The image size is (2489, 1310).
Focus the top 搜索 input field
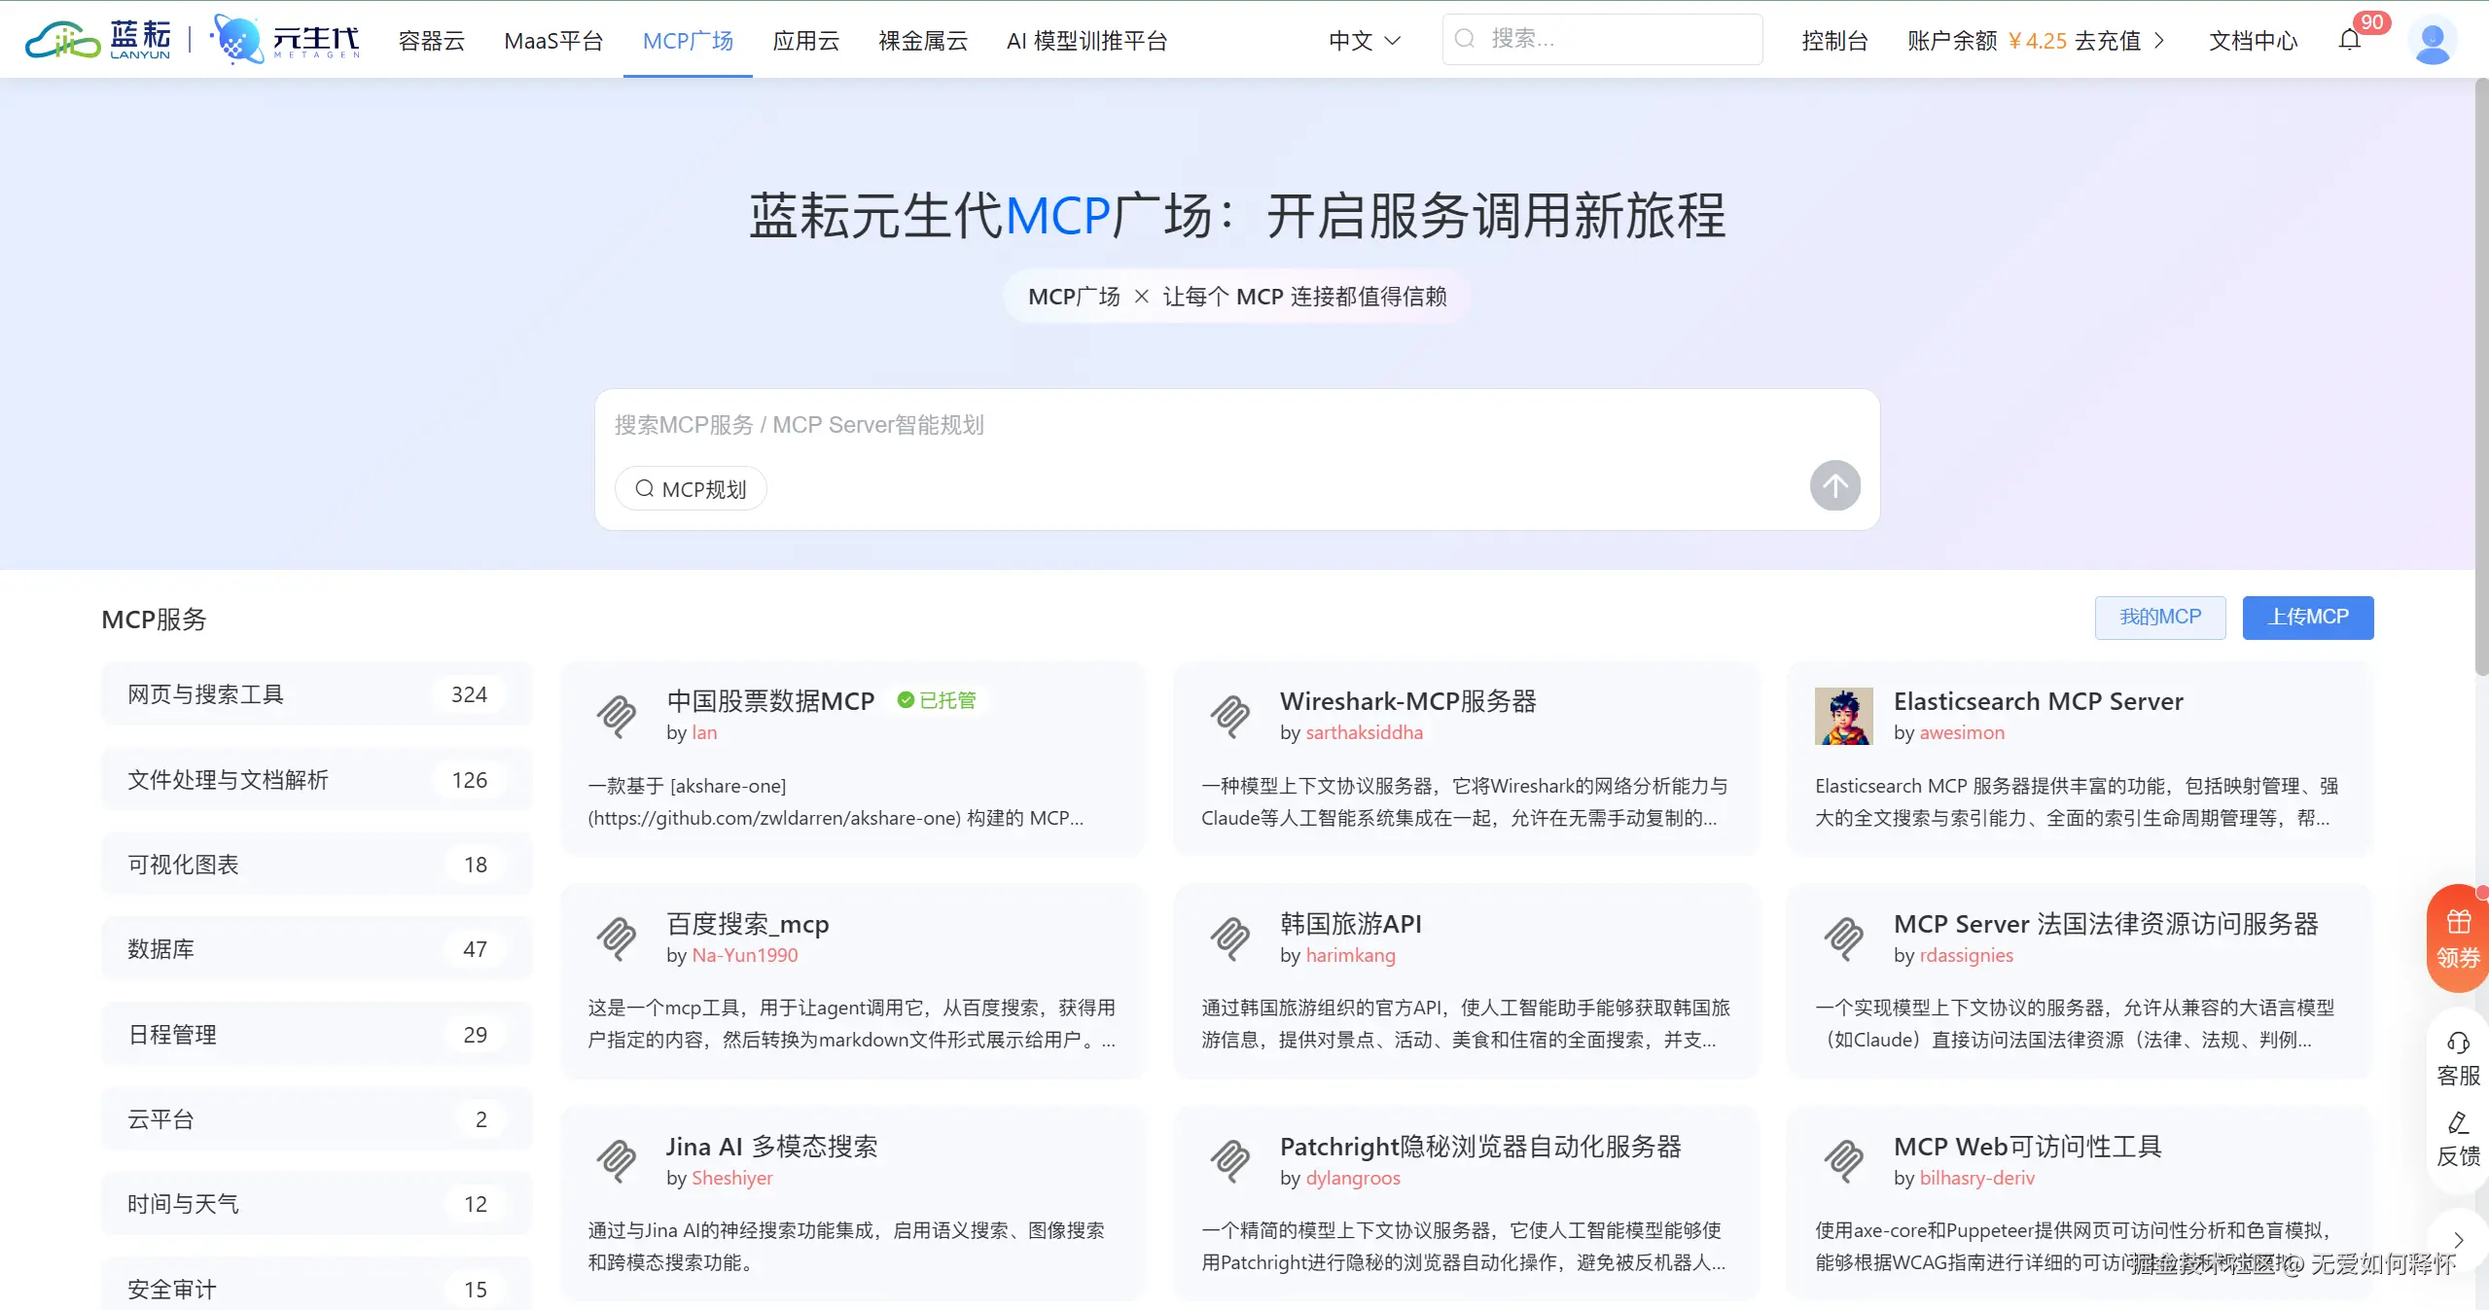pos(1602,39)
